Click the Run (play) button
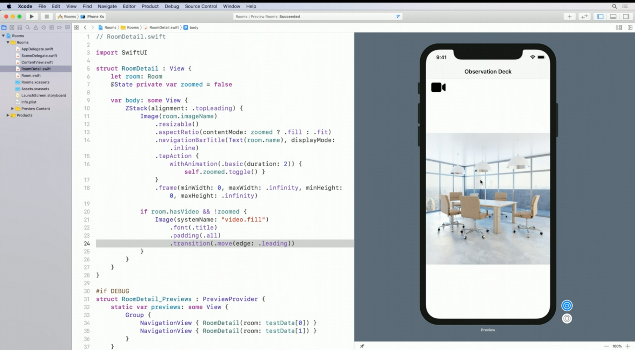The image size is (635, 350). click(x=31, y=17)
